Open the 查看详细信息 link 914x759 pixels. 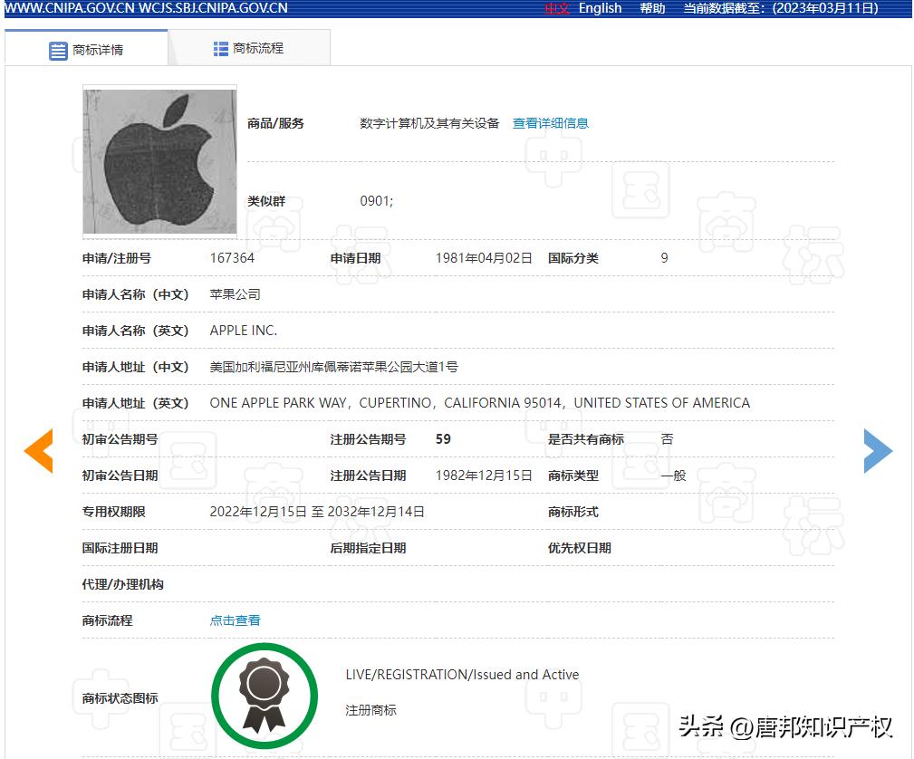[x=551, y=123]
